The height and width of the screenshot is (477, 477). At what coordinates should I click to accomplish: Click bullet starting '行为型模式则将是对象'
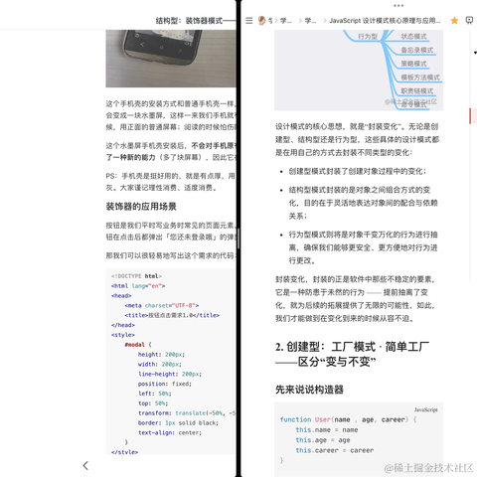pos(363,247)
